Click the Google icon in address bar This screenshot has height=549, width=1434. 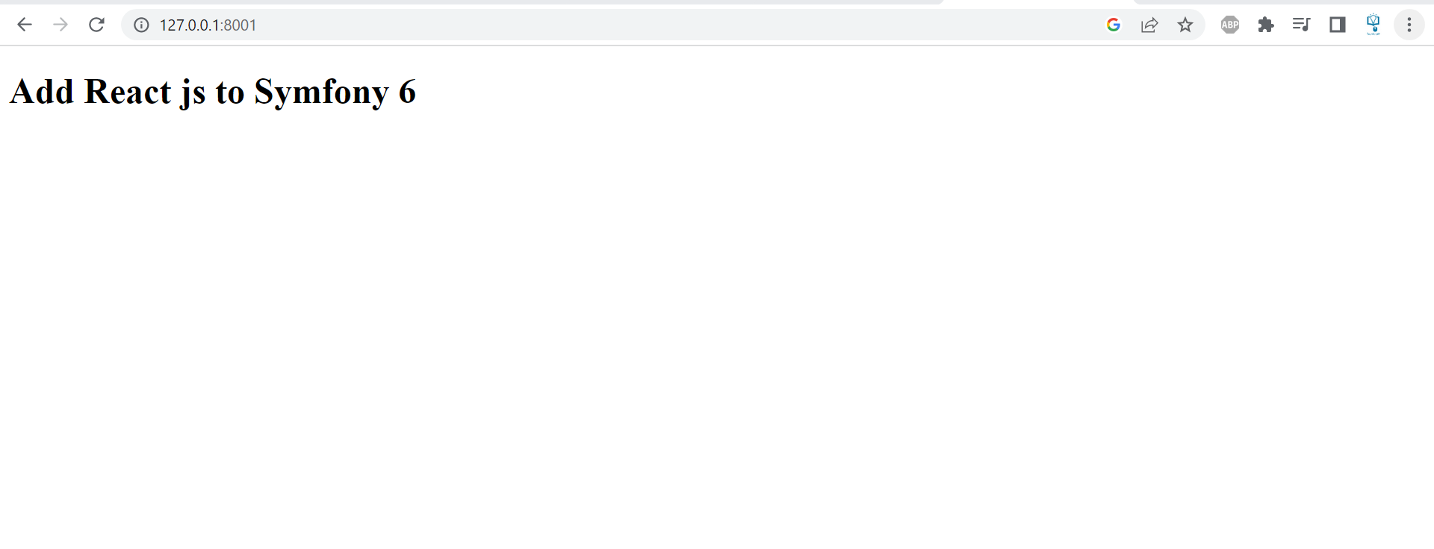coord(1114,25)
